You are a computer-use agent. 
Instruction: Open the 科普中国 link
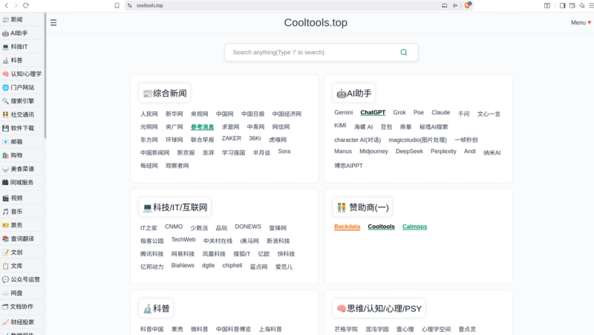click(152, 329)
